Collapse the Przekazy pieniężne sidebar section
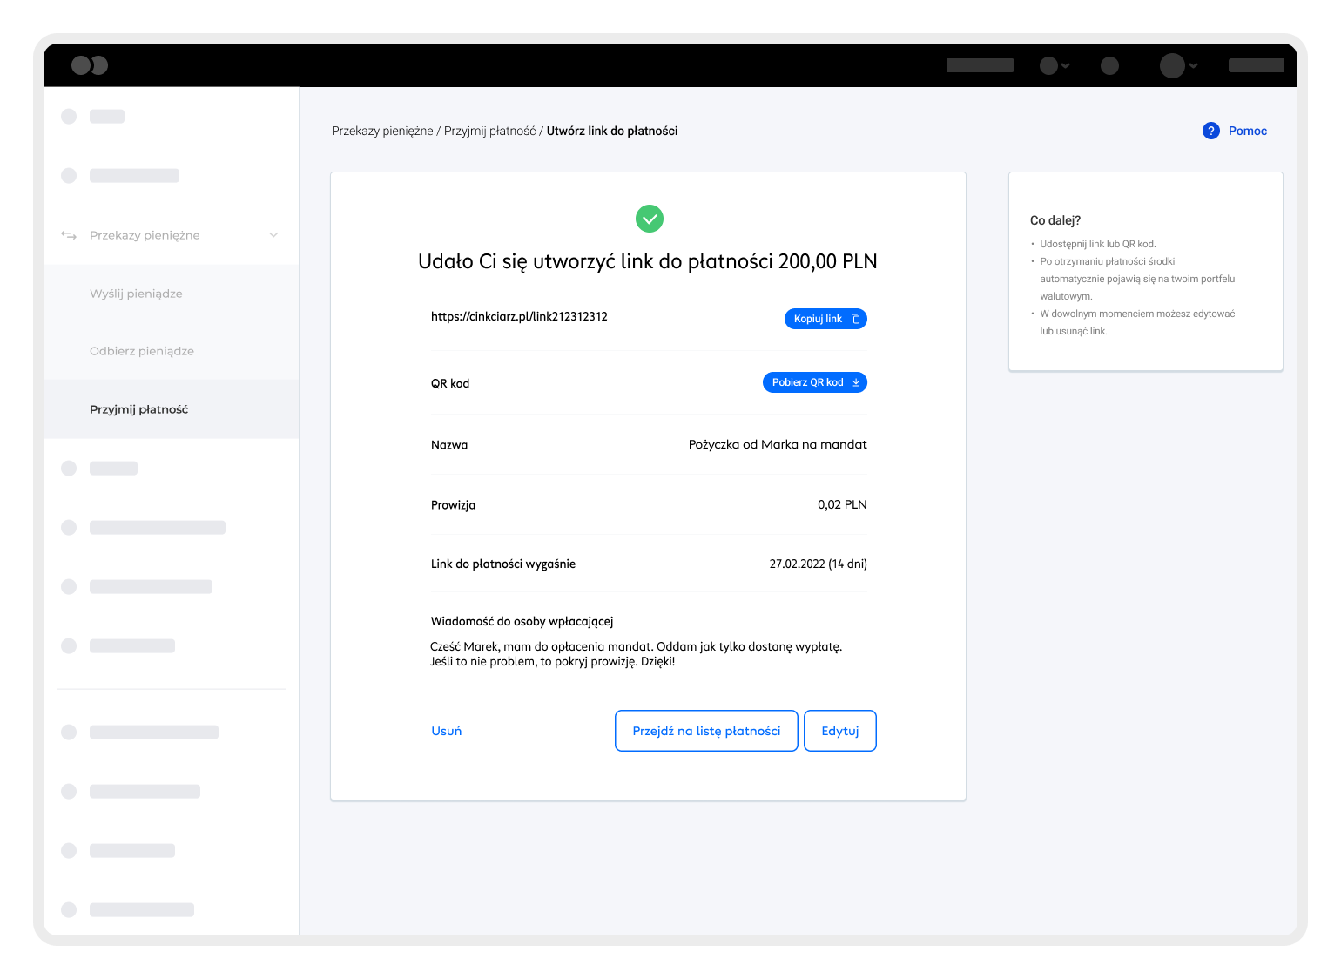Image resolution: width=1341 pixels, height=979 pixels. (273, 235)
